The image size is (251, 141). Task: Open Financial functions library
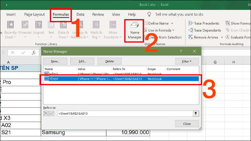pos(25,30)
